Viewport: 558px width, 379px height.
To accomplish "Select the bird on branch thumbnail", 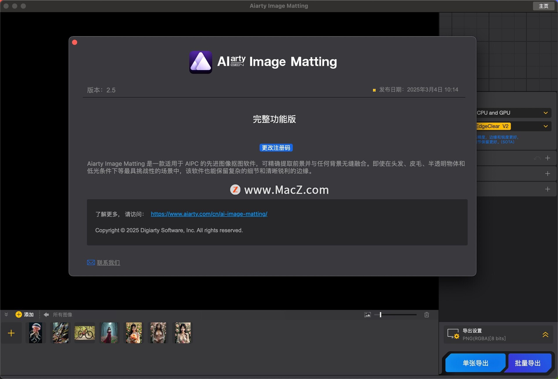I will point(60,333).
